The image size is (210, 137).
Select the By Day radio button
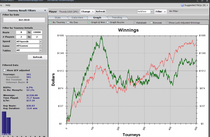coord(68,22)
